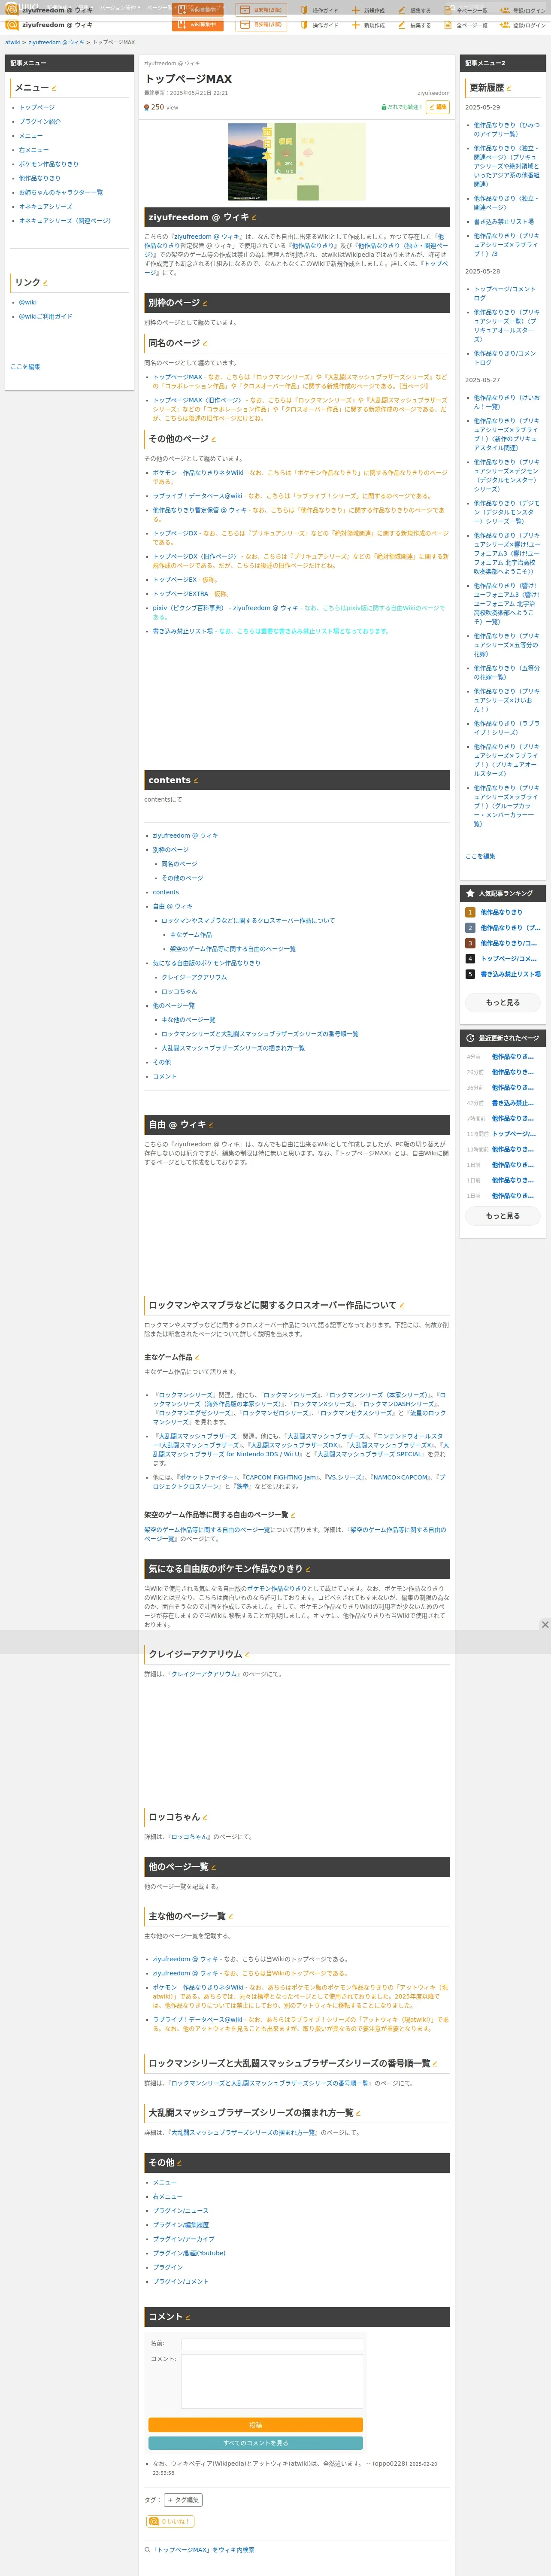Screen dimensions: 551x2576
Task: Click edit pencil beside contents heading
Action: (x=196, y=781)
